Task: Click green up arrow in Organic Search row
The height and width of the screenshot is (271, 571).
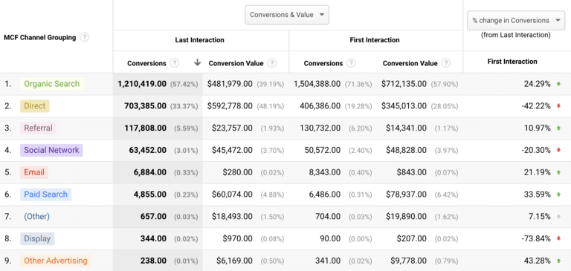Action: click(x=558, y=84)
